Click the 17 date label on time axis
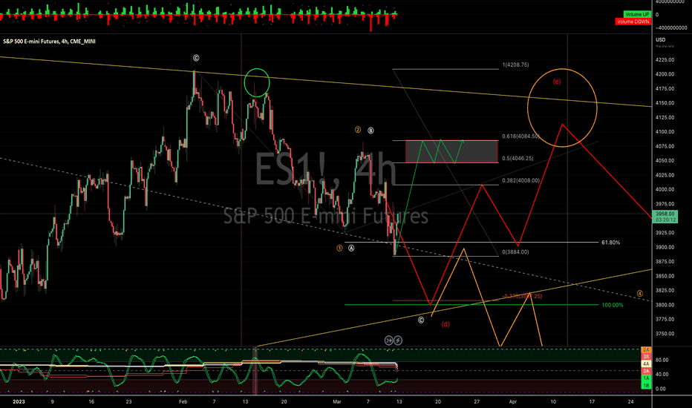The image size is (692, 408). point(592,402)
